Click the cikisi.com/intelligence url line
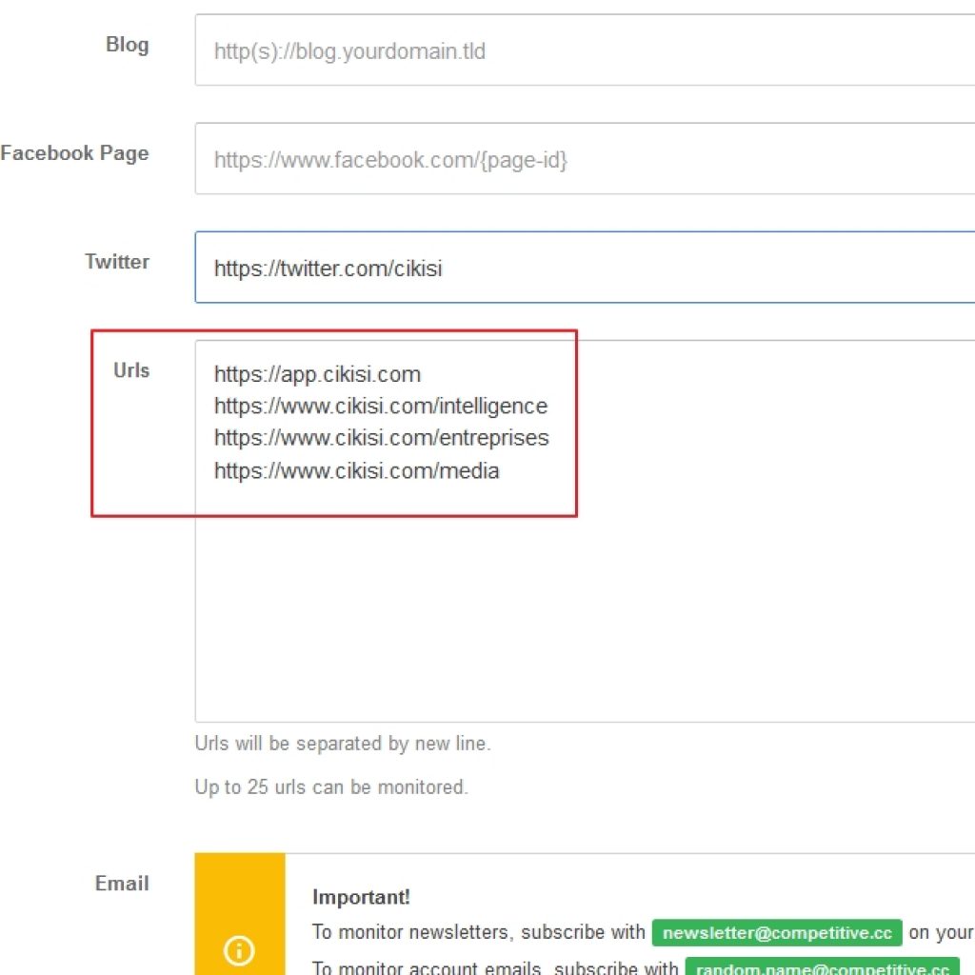975x975 pixels. coord(381,406)
